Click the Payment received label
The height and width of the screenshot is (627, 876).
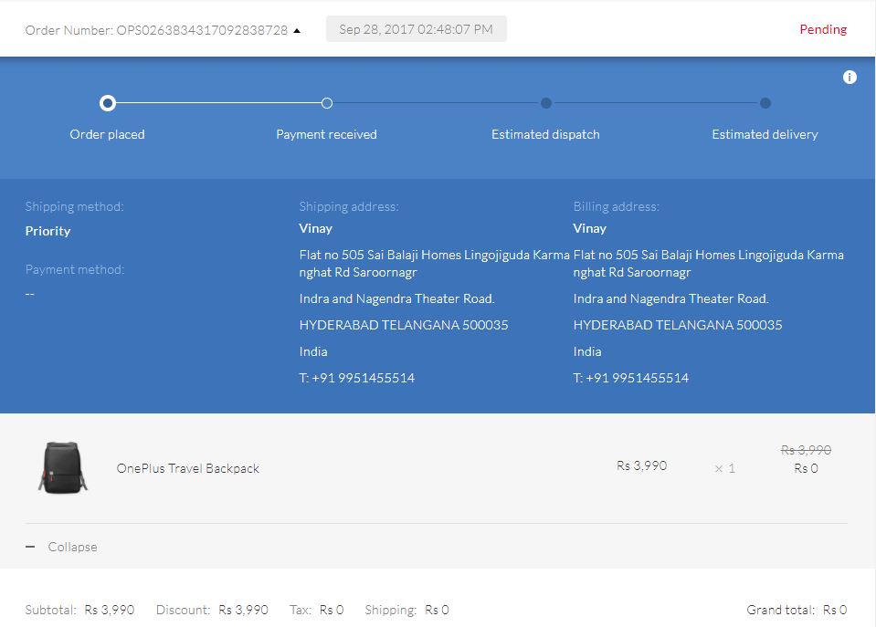326,134
